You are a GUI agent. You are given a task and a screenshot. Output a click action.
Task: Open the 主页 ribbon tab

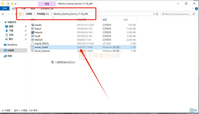click(14, 8)
